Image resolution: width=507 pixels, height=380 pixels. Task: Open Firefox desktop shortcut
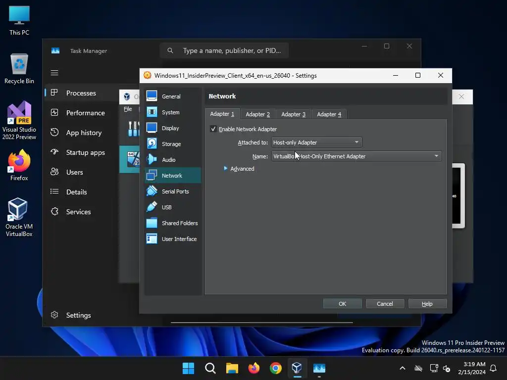click(x=19, y=165)
